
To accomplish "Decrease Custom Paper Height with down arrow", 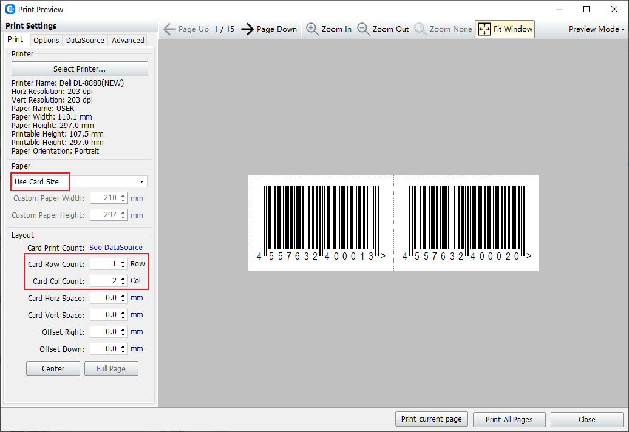I will click(x=123, y=218).
